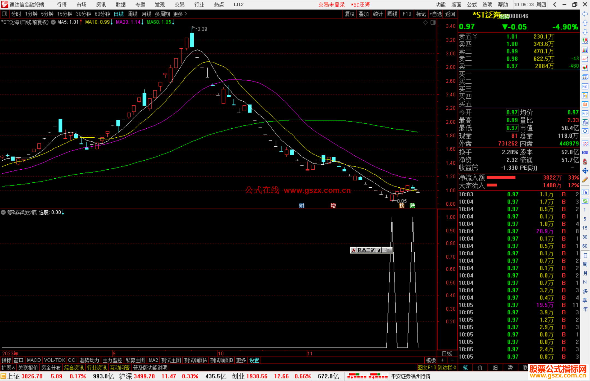
Task: Click the F12 sidebar icon
Action: (585, 113)
